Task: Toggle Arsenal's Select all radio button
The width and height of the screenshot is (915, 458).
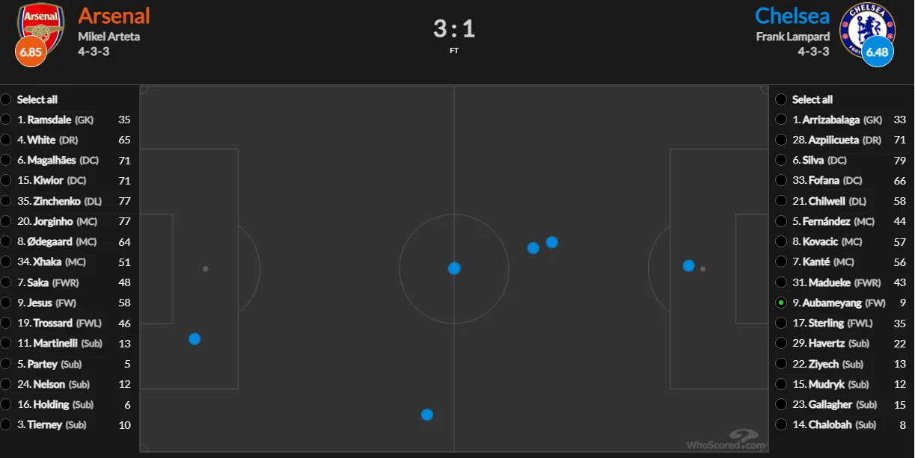Action: coord(7,99)
